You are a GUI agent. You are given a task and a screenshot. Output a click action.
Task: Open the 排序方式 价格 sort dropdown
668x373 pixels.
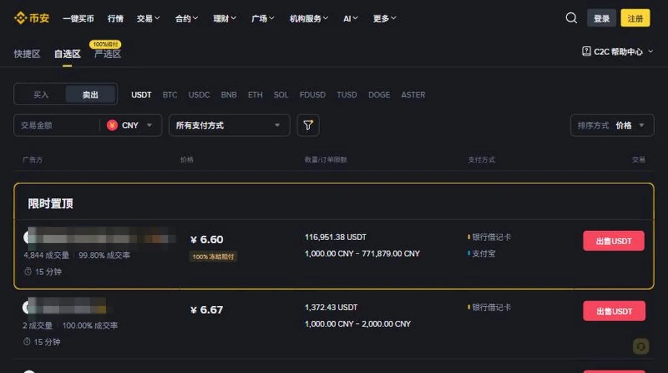pyautogui.click(x=612, y=126)
